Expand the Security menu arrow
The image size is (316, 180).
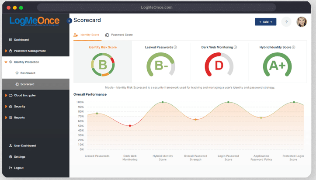(x=6, y=106)
